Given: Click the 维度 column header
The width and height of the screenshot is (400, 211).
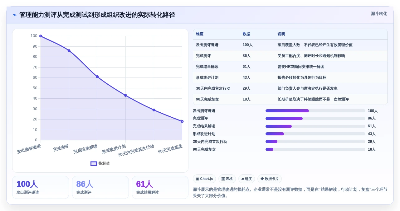Looking at the screenshot, I should [x=200, y=34].
